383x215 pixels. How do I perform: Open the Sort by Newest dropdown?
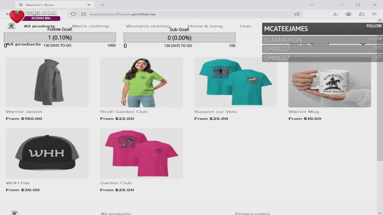pos(328,44)
